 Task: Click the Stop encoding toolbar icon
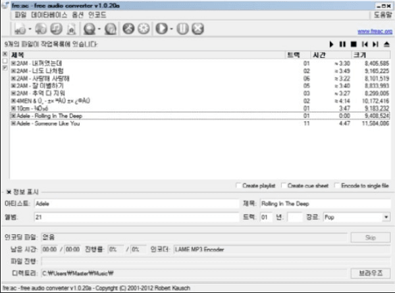pos(196,29)
